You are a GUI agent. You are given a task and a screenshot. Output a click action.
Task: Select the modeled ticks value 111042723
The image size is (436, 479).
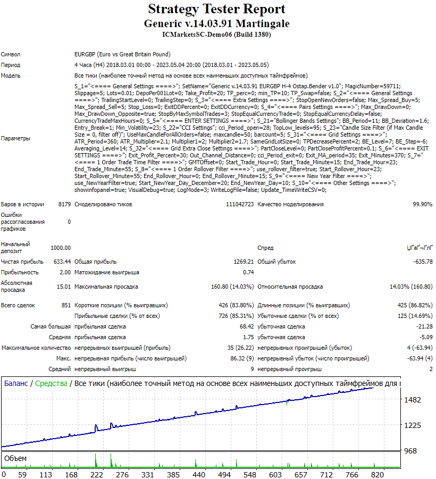coord(240,204)
